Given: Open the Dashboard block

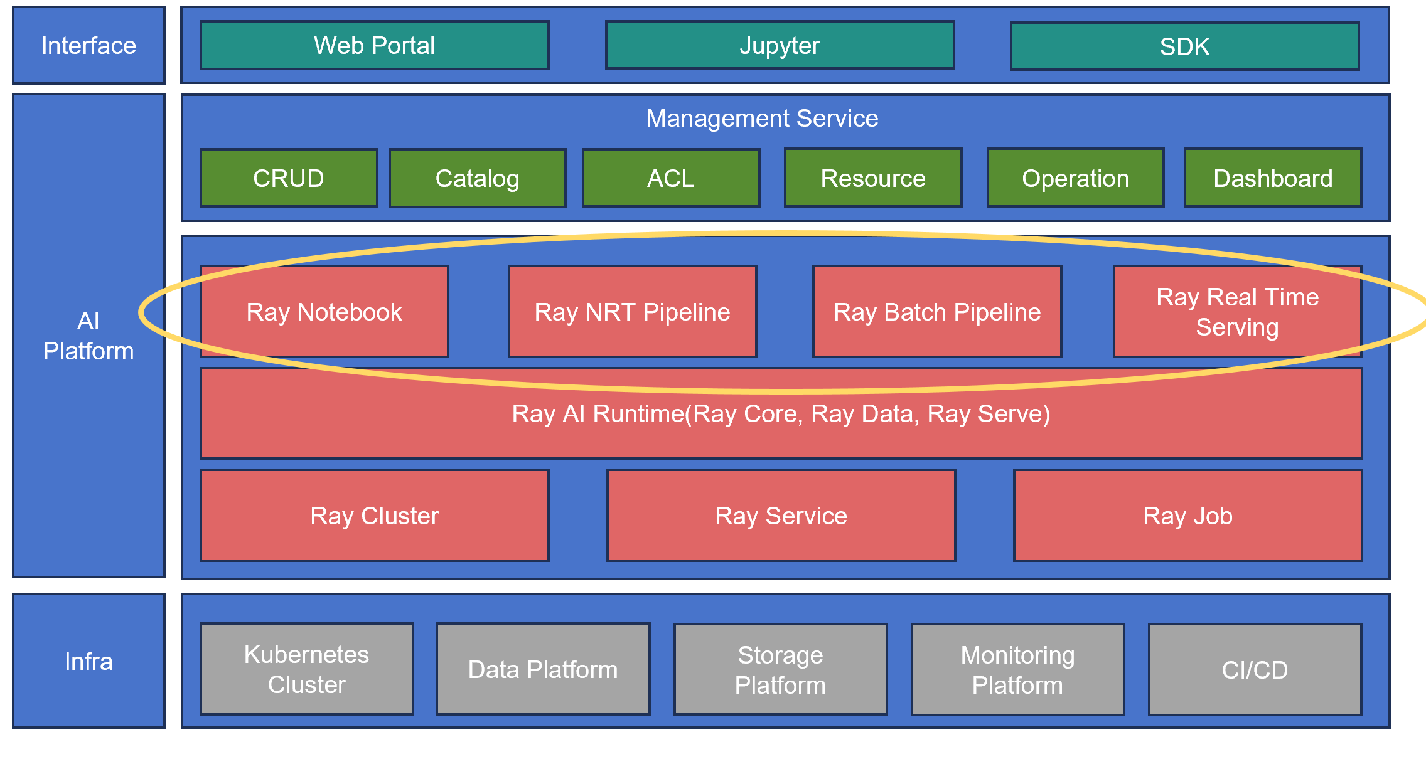Looking at the screenshot, I should (x=1273, y=178).
